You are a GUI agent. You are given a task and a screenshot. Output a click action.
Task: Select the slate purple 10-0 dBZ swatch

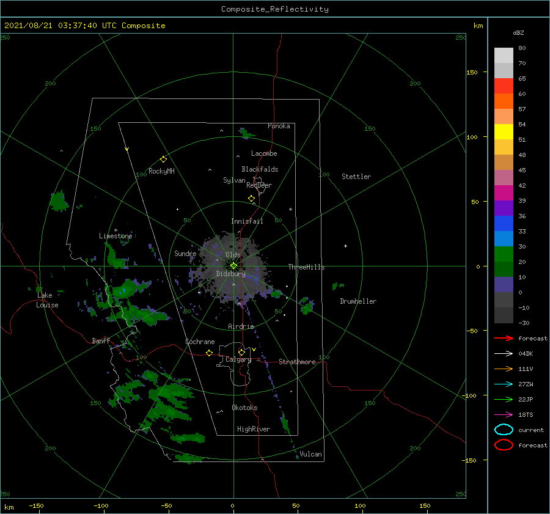tap(504, 285)
